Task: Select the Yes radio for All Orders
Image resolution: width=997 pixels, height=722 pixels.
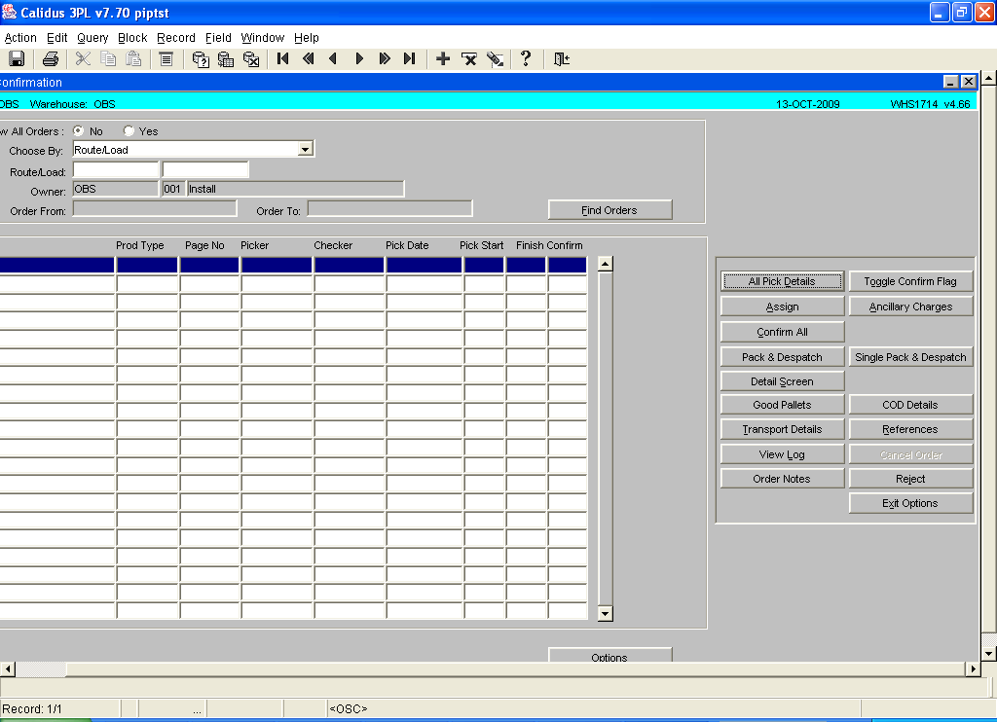Action: pos(129,131)
